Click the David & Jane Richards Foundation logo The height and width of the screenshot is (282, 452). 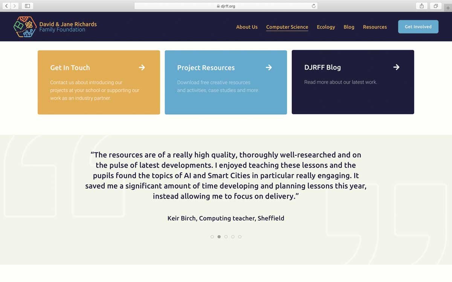55,27
